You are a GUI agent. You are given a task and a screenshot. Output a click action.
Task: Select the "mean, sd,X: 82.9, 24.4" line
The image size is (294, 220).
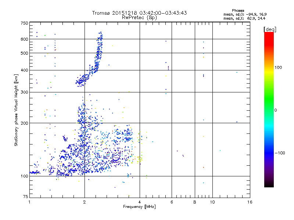[x=244, y=18]
